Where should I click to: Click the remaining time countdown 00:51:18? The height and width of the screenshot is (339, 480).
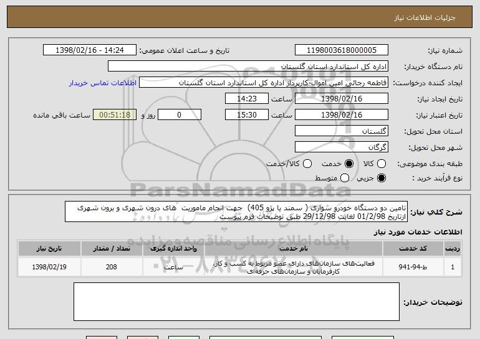tap(115, 115)
